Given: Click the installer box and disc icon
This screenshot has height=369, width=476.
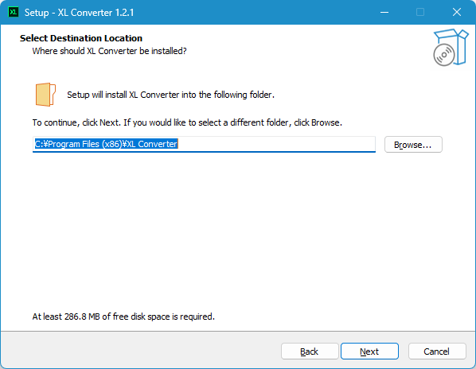Looking at the screenshot, I should [451, 47].
